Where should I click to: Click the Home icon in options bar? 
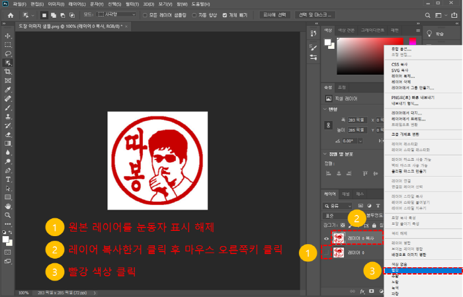pyautogui.click(x=11, y=15)
